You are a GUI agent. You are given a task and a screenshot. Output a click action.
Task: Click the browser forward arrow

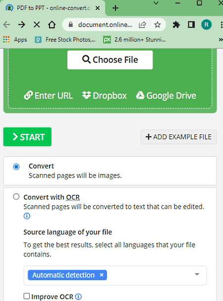point(22,25)
